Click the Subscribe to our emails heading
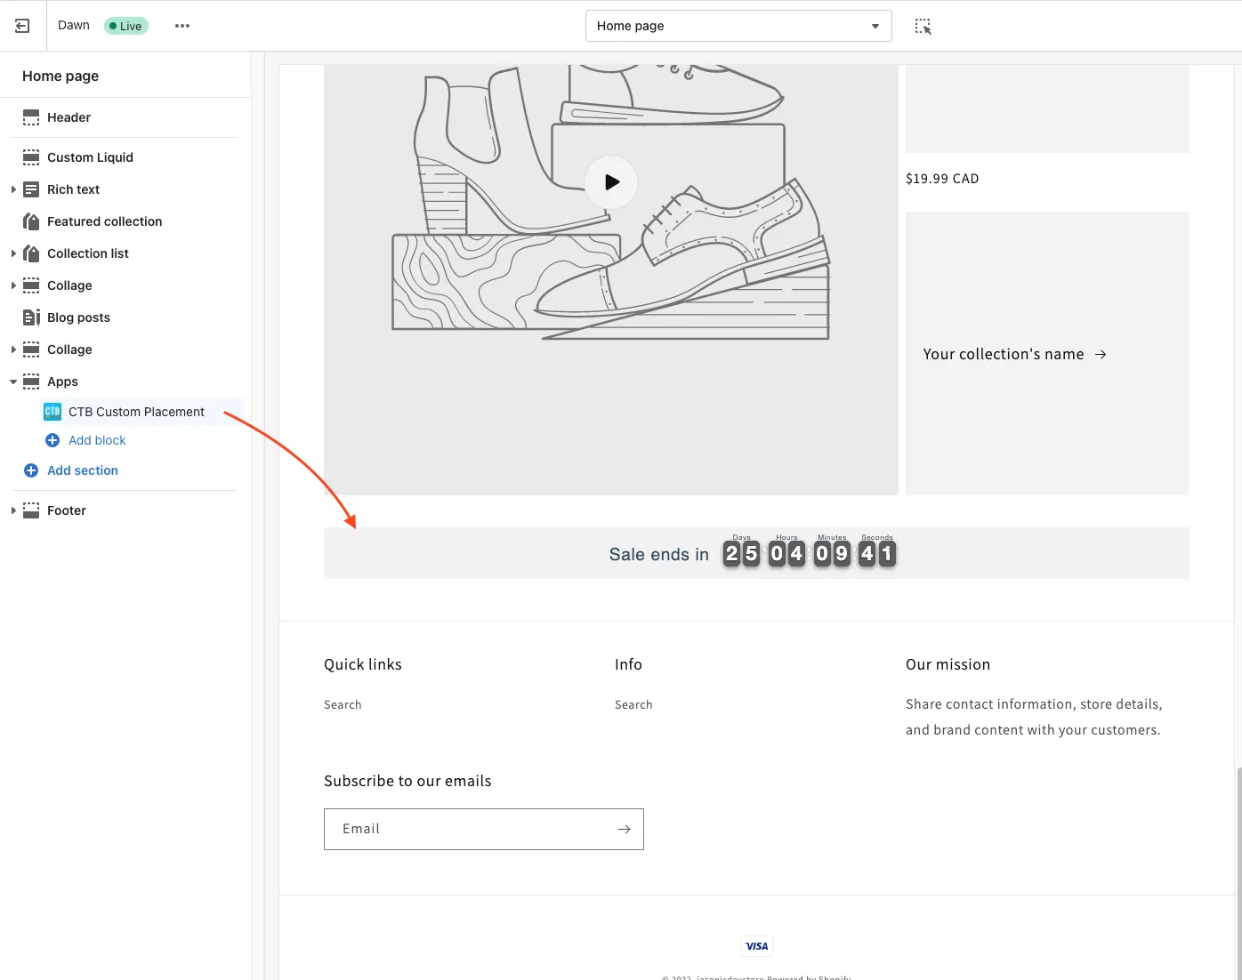This screenshot has width=1242, height=980. coord(407,781)
